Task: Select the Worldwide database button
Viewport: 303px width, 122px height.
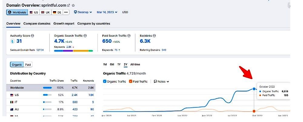Action: (17, 12)
